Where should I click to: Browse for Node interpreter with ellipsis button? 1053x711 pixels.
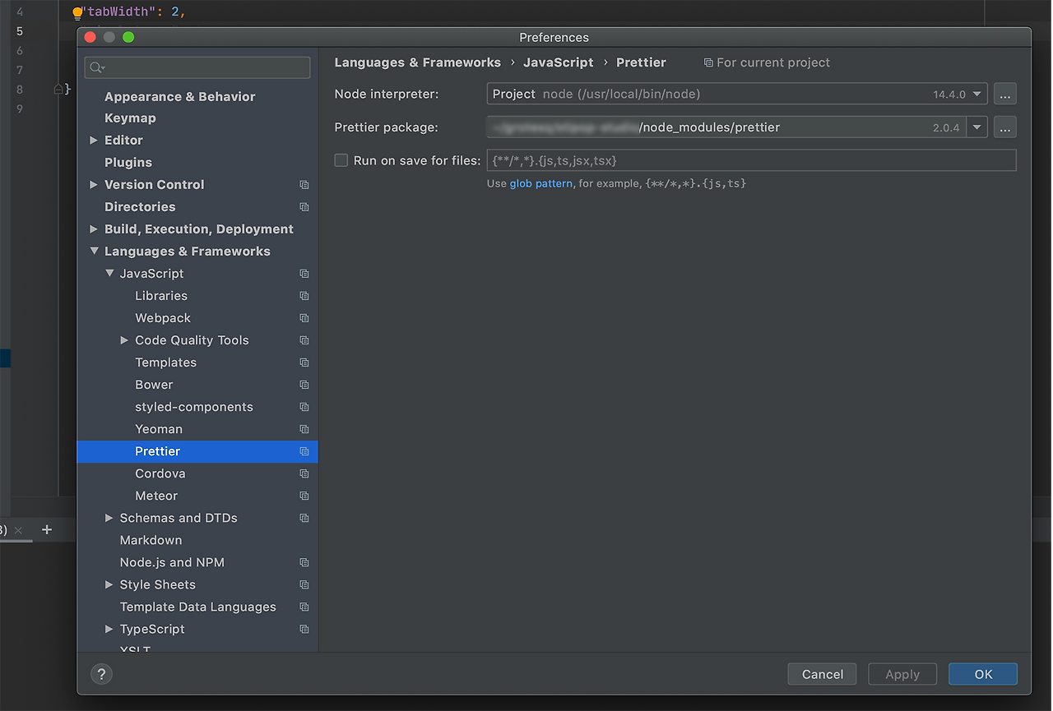tap(1005, 94)
